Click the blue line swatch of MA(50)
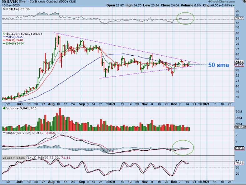The image size is (246, 185). click(x=4, y=37)
